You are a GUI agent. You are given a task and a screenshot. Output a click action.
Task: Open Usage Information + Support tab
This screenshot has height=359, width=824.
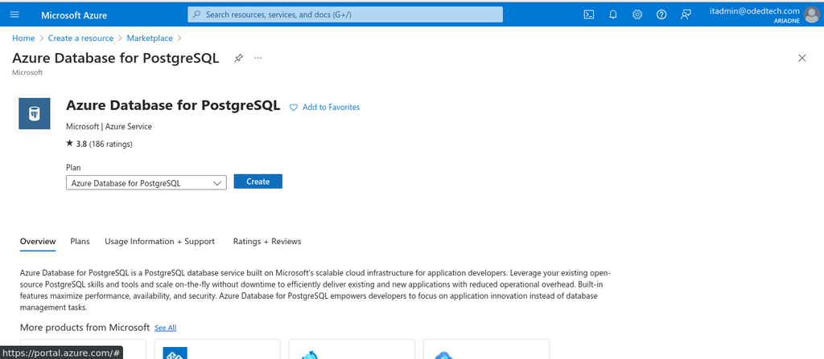coord(160,242)
